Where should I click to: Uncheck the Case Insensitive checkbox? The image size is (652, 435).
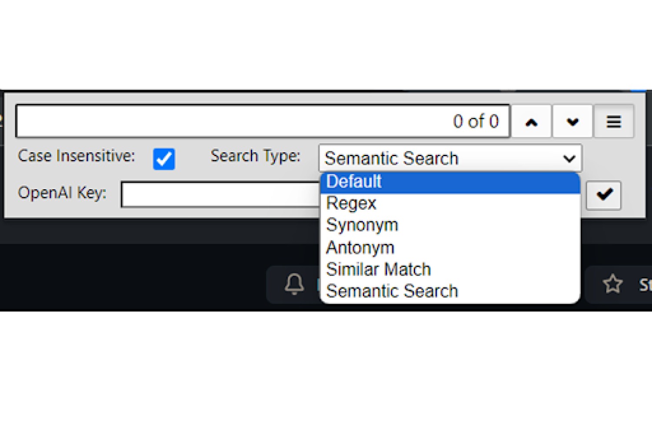(x=164, y=159)
